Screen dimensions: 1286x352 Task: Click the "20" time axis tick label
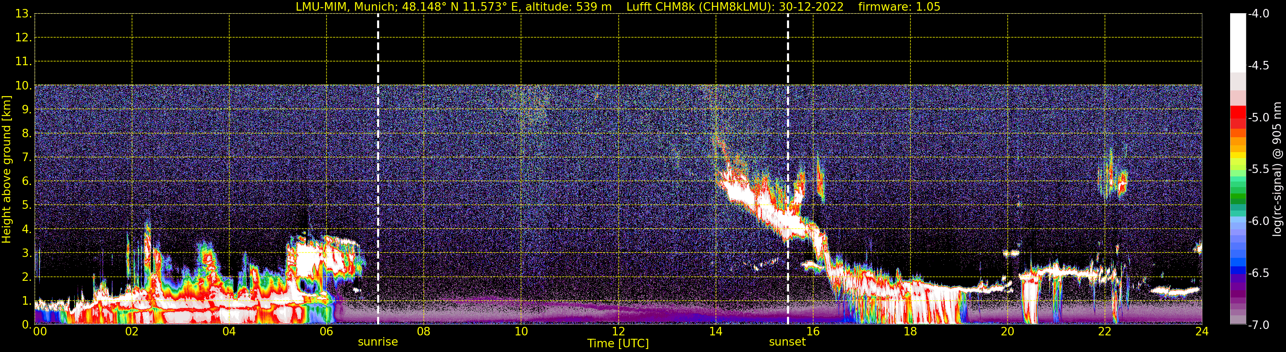point(1008,332)
